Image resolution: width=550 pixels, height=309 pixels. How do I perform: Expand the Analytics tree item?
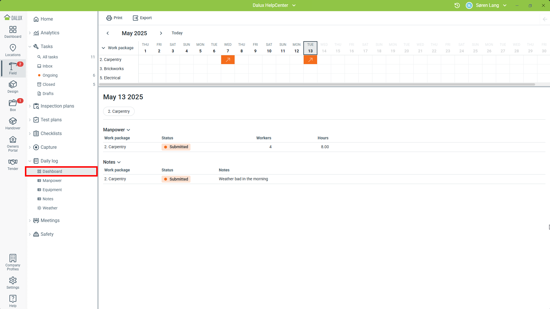(x=30, y=33)
